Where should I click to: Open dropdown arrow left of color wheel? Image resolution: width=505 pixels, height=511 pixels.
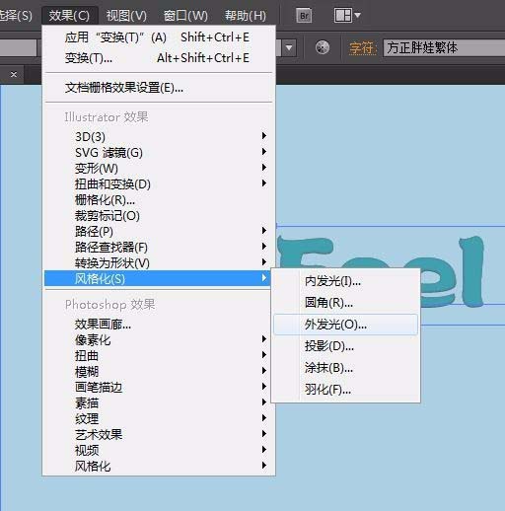[289, 47]
